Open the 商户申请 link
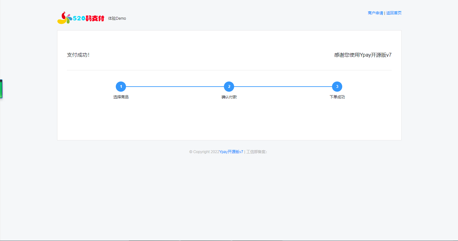Image resolution: width=458 pixels, height=241 pixels. [x=375, y=13]
